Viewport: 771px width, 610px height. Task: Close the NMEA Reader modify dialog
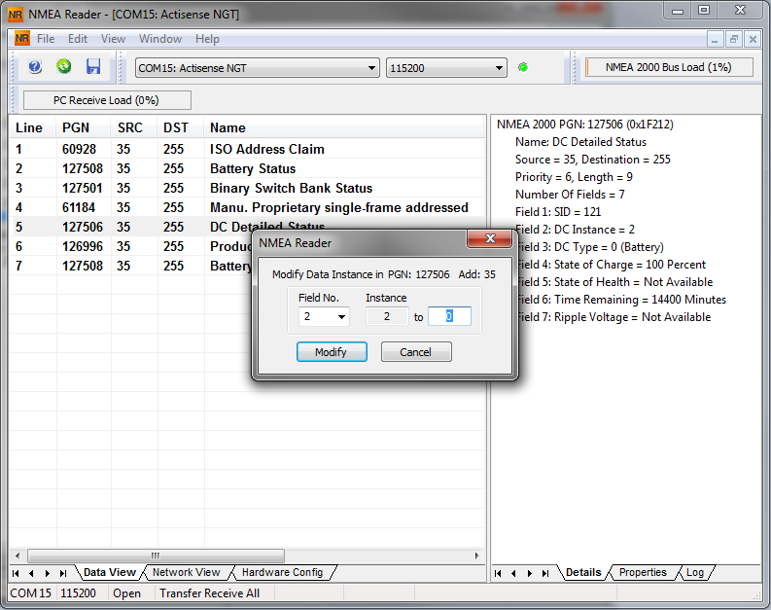[489, 241]
